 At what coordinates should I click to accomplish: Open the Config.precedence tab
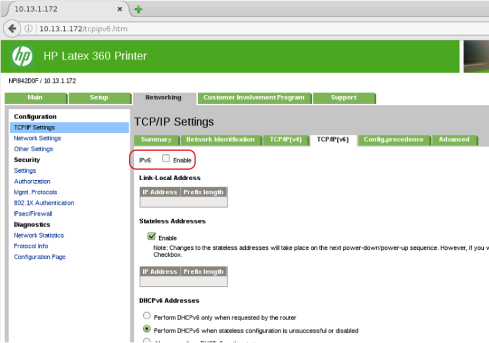[394, 139]
